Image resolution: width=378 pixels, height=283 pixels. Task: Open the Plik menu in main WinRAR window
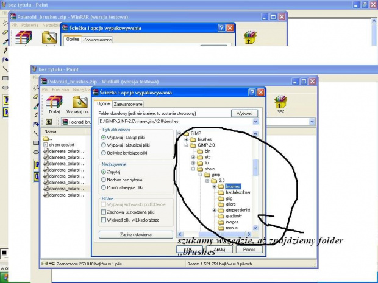pos(45,89)
